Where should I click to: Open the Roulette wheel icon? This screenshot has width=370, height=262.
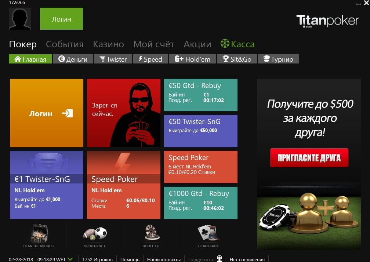click(x=152, y=233)
